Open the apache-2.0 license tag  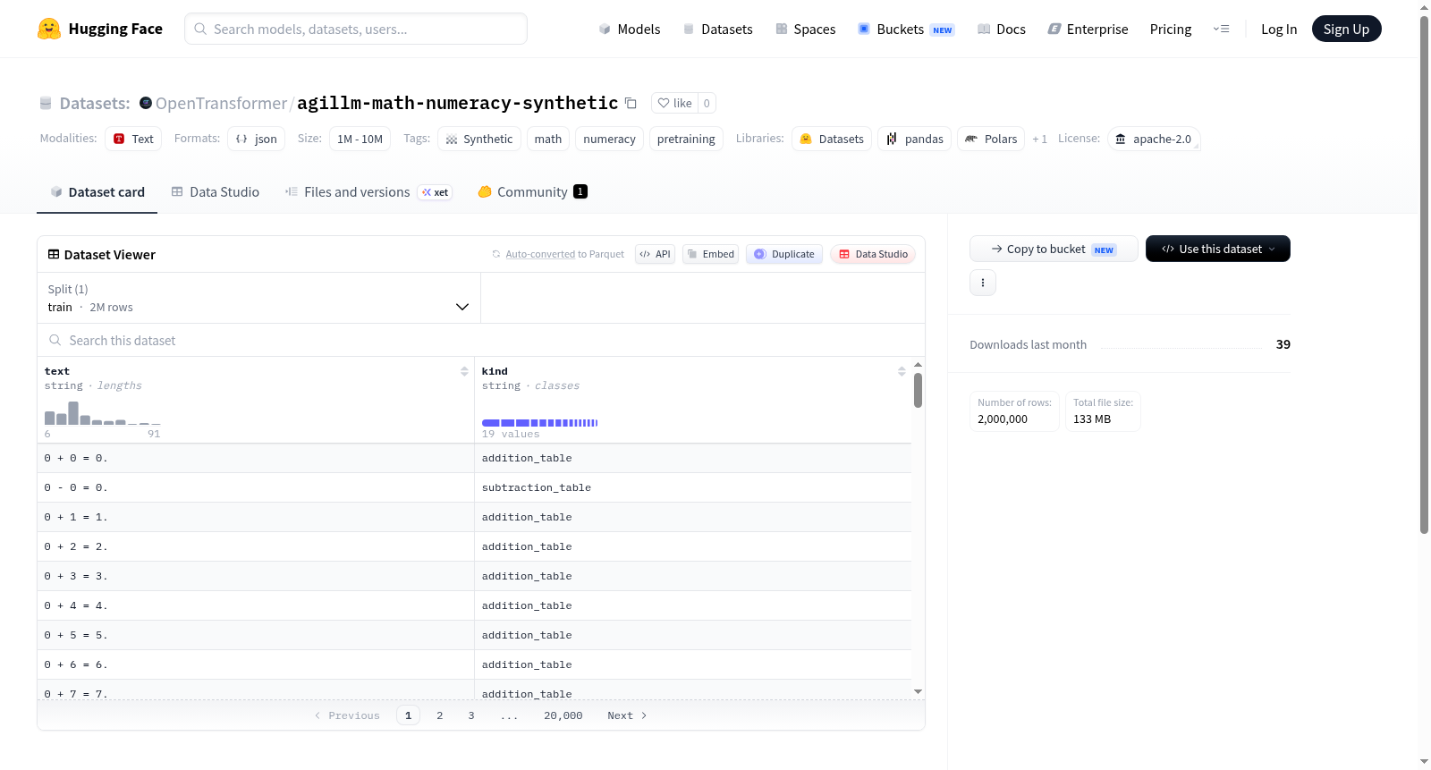pos(1154,139)
